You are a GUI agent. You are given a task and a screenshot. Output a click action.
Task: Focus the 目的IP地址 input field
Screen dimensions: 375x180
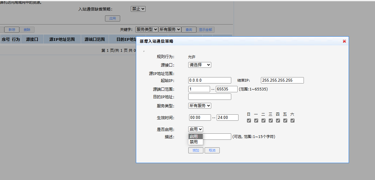point(210,97)
